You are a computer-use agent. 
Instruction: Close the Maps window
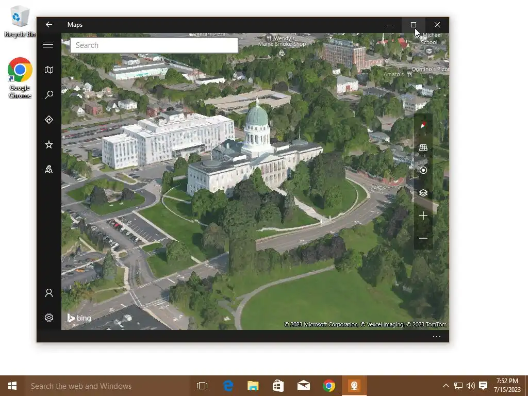[x=437, y=25]
